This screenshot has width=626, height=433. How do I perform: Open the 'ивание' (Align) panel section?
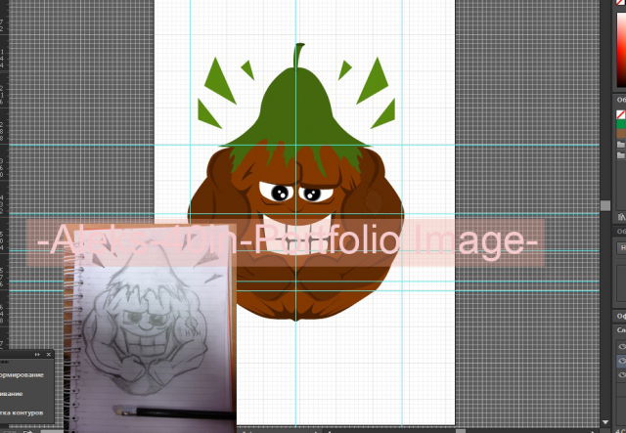point(11,394)
